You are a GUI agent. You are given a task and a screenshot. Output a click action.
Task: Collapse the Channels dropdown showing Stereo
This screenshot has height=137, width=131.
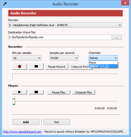click(103, 58)
